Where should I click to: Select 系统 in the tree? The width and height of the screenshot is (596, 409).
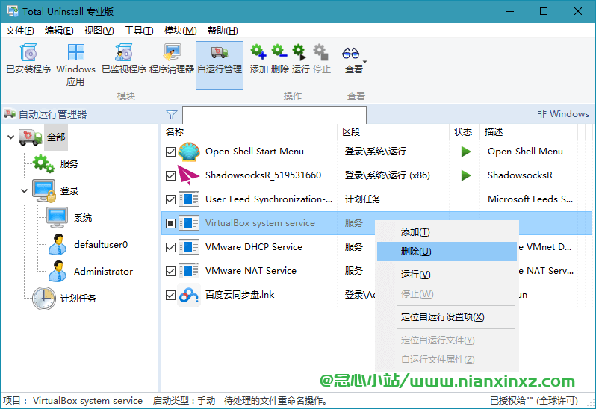[x=83, y=218]
